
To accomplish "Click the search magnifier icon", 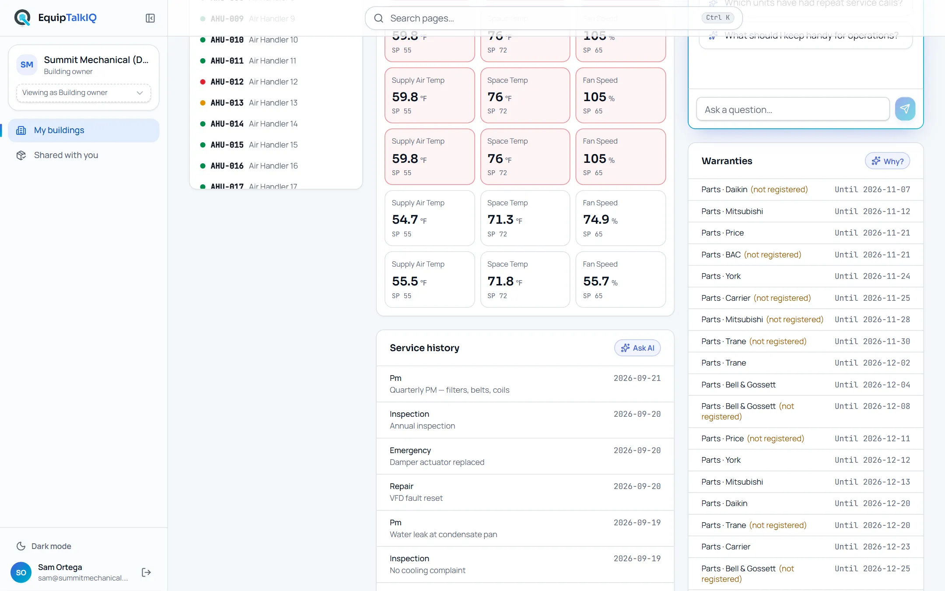I will pyautogui.click(x=378, y=18).
